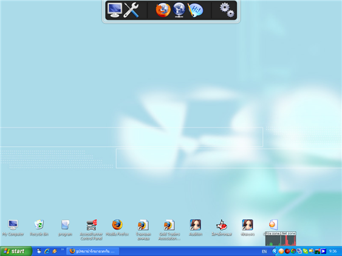This screenshot has height=256, width=342.
Task: Open the EN language bar selector
Action: tap(264, 251)
